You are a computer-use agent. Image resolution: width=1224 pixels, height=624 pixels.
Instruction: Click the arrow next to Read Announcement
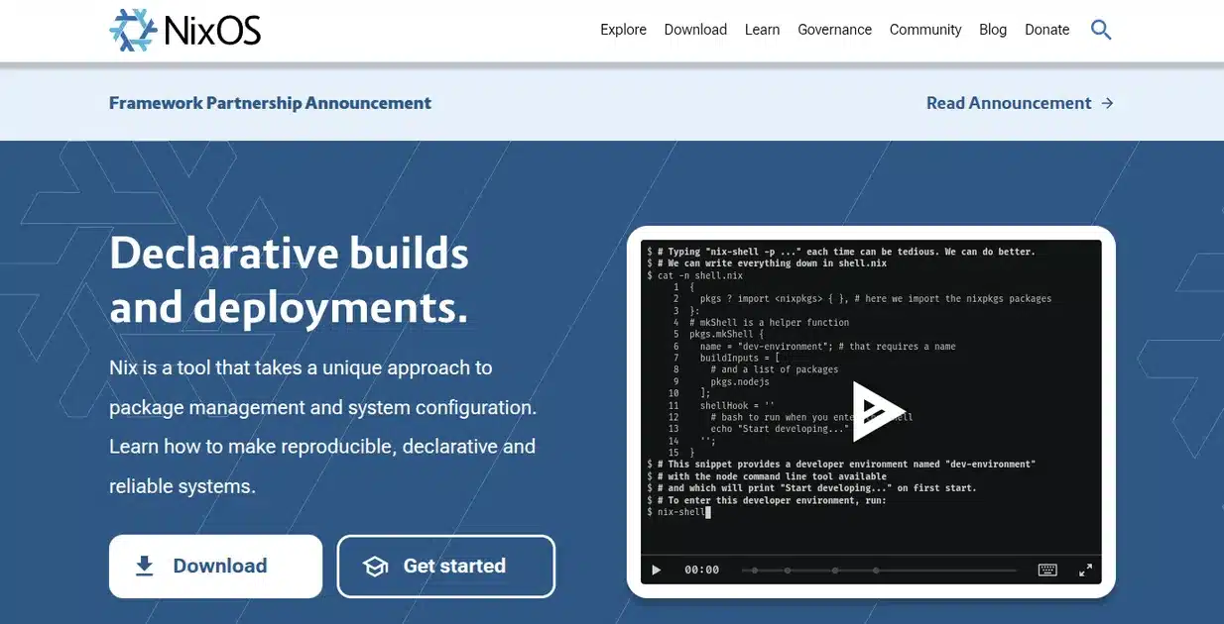tap(1107, 103)
